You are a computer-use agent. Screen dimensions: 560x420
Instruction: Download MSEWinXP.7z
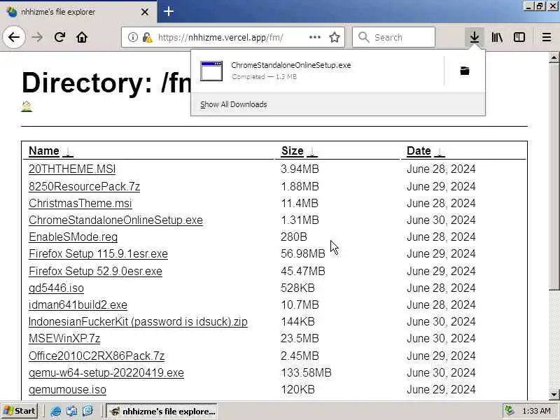tap(64, 338)
